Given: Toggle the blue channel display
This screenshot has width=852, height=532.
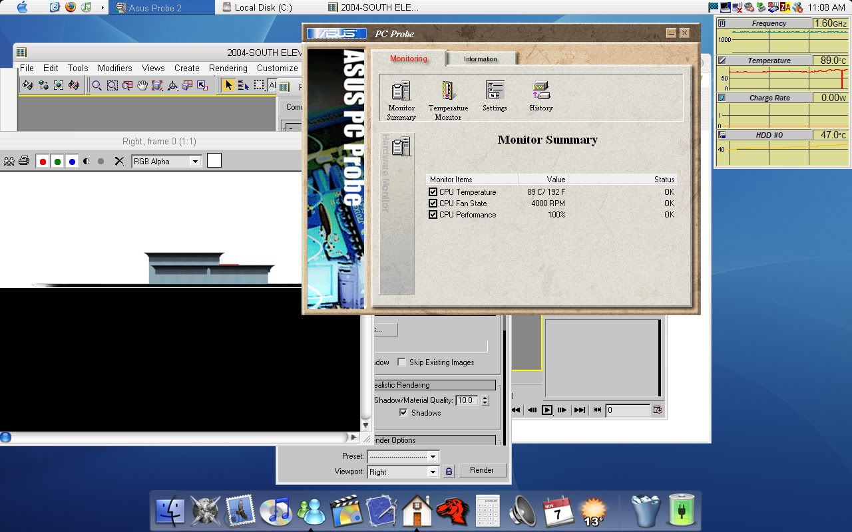Looking at the screenshot, I should [x=72, y=161].
